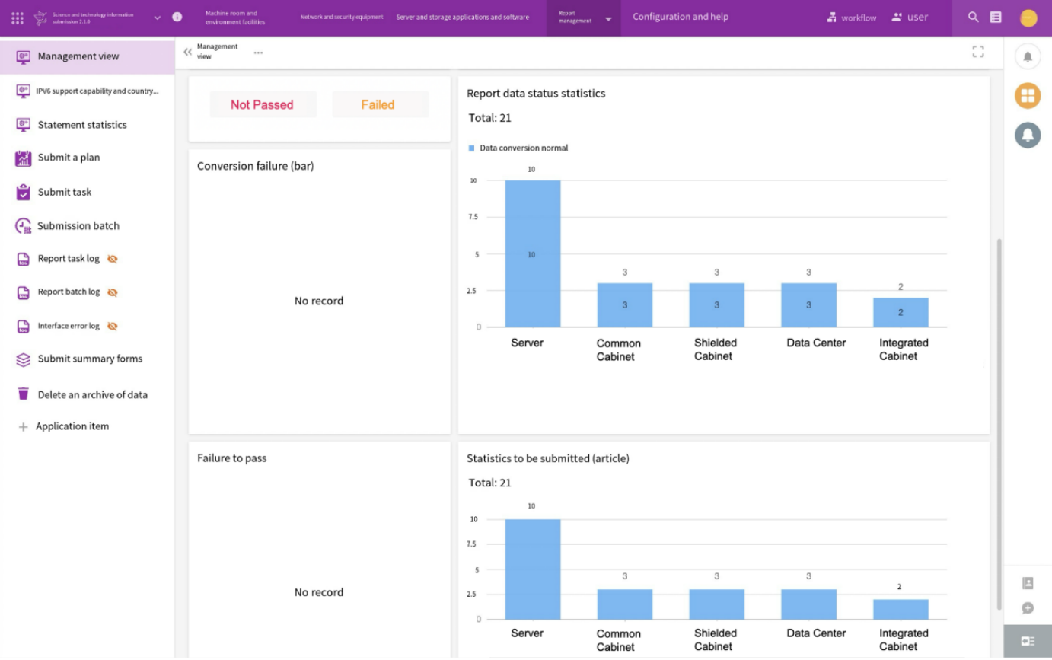Click the Not Passed button

click(x=263, y=104)
